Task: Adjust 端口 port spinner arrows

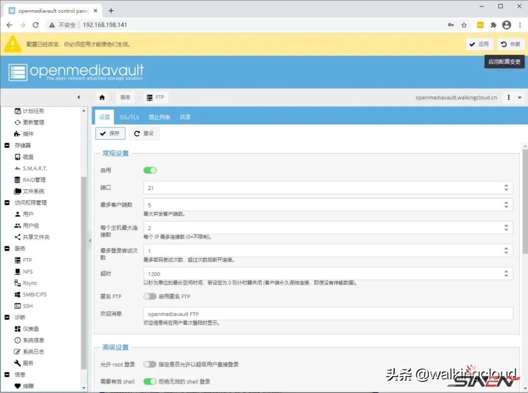Action: pyautogui.click(x=506, y=187)
